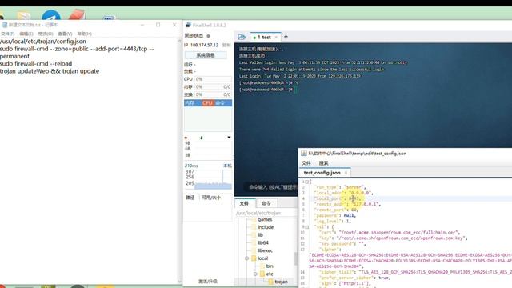Close the '1 test' session tab
Screen dimensions: 512x288
(x=276, y=38)
